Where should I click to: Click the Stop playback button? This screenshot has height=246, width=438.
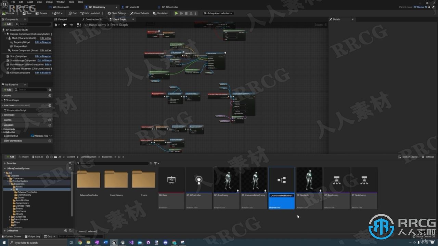pos(186,13)
